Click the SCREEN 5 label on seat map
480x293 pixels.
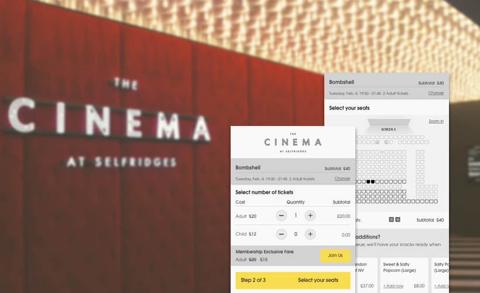point(389,130)
